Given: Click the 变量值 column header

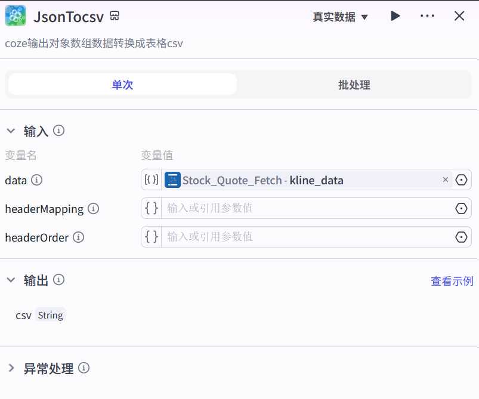Looking at the screenshot, I should point(157,155).
